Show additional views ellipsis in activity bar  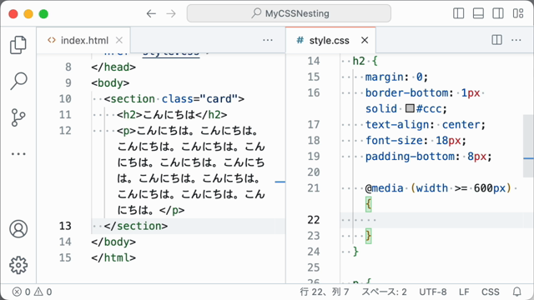tap(18, 153)
